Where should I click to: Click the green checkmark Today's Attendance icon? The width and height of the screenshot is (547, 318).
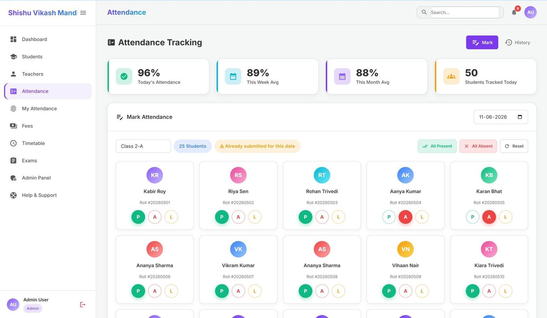(x=124, y=76)
